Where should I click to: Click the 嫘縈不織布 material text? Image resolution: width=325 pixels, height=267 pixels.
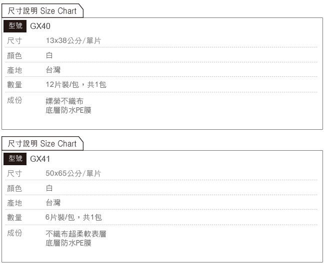[x=64, y=101]
